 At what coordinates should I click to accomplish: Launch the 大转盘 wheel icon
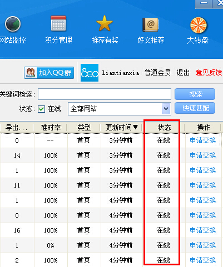[x=198, y=25]
